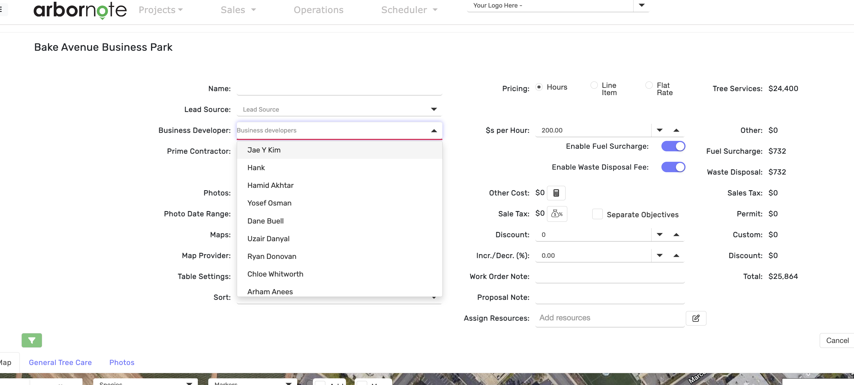
Task: Collapse the Business developers dropdown
Action: tap(434, 131)
